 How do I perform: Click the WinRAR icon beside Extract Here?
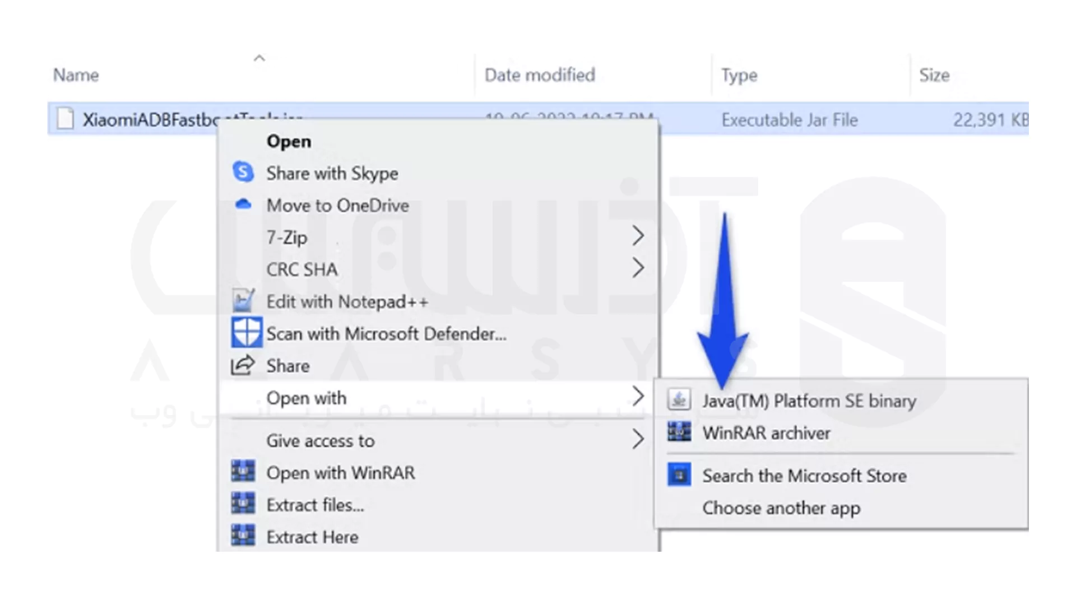(x=243, y=536)
